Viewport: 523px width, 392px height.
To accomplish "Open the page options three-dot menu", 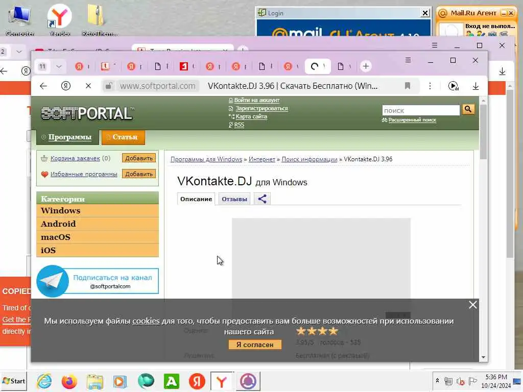I will (x=430, y=86).
